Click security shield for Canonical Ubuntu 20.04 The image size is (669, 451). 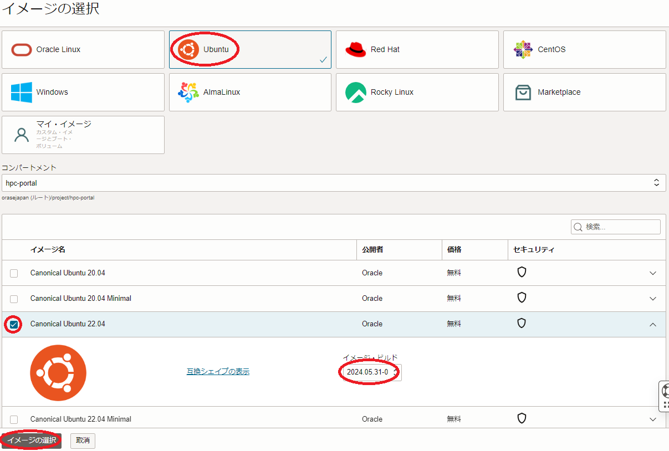(x=522, y=272)
